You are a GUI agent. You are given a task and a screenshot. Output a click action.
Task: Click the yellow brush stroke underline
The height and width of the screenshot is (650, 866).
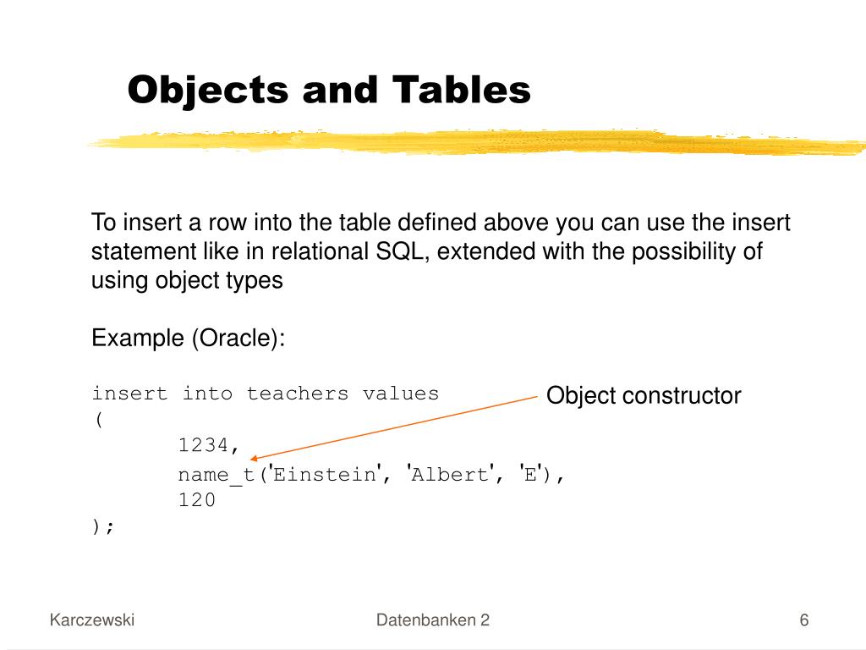(476, 142)
